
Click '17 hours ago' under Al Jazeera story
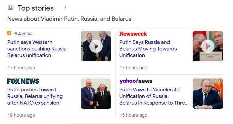pos(21,68)
